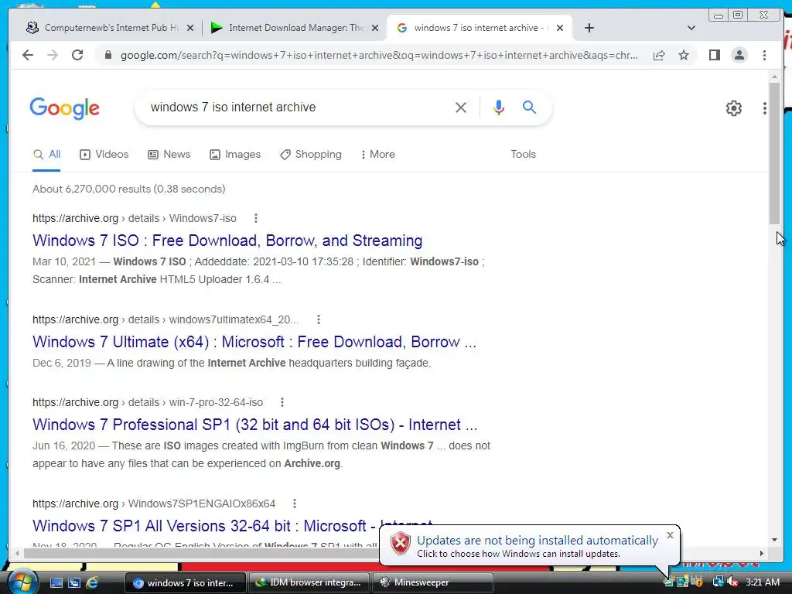Click the browser forward arrow
Viewport: 792px width, 594px height.
[53, 55]
